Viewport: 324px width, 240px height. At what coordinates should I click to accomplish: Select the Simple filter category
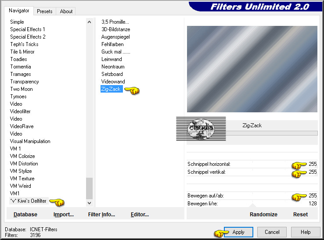(17, 22)
